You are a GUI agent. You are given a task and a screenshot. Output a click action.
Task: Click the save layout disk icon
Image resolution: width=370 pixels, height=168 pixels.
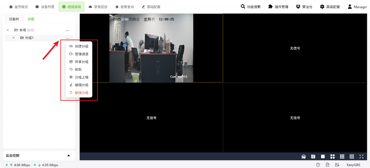point(313,156)
